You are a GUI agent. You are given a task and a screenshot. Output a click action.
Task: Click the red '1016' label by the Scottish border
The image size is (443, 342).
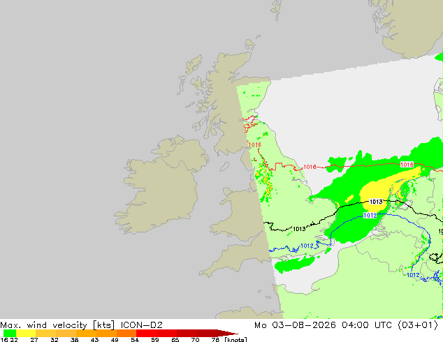point(254,145)
